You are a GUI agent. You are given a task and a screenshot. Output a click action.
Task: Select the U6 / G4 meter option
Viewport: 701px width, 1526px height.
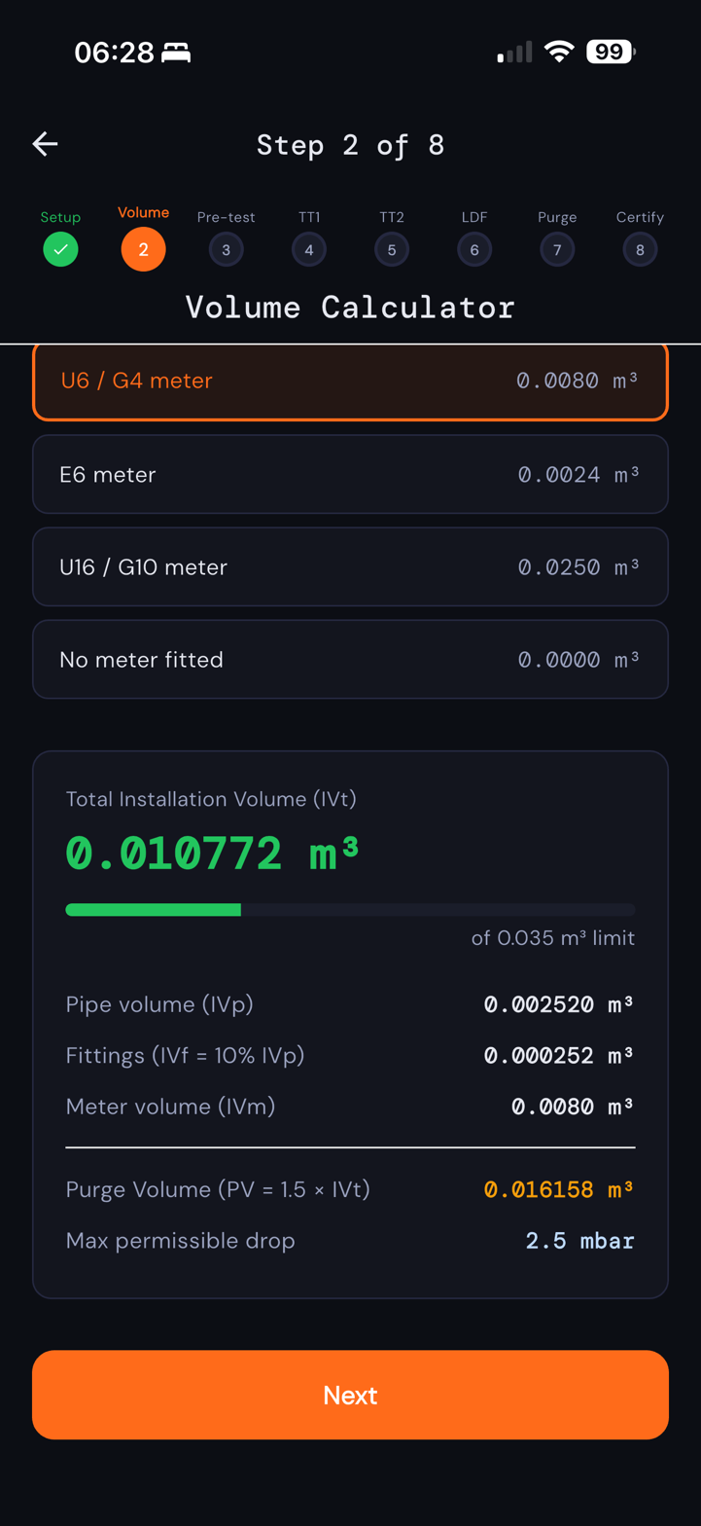pyautogui.click(x=350, y=381)
